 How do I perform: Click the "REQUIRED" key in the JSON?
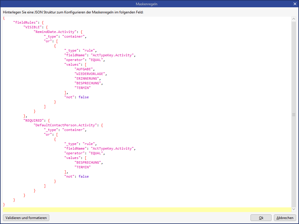click(x=34, y=120)
